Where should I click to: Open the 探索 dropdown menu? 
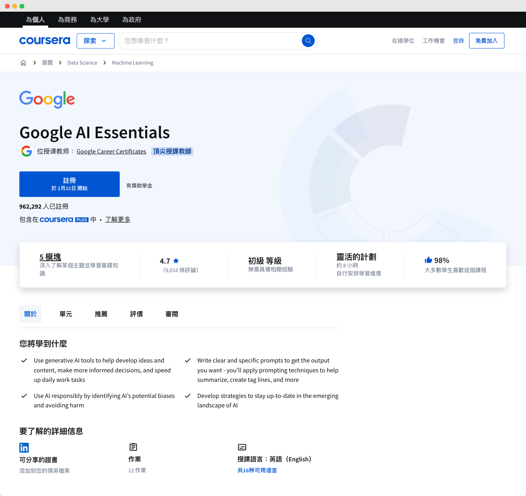[95, 41]
